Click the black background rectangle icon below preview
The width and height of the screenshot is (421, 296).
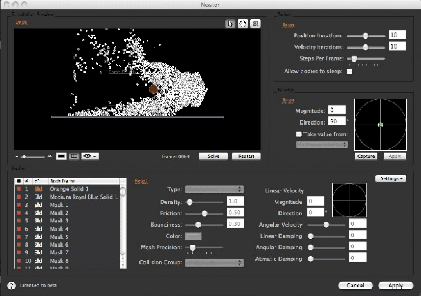coord(61,156)
